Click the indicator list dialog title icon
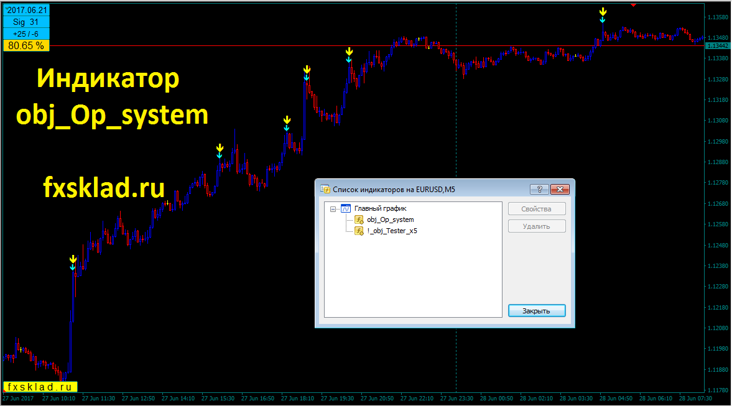The width and height of the screenshot is (732, 406). pos(325,190)
